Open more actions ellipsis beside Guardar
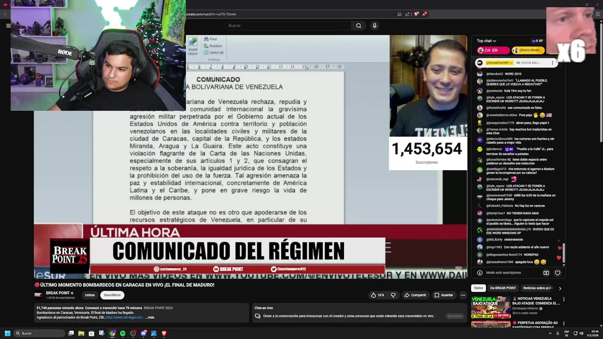Viewport: 603px width, 339px height. point(463,295)
